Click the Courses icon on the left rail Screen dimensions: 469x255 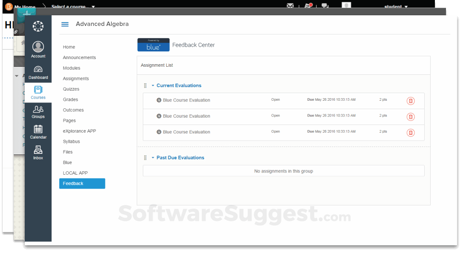click(x=38, y=91)
